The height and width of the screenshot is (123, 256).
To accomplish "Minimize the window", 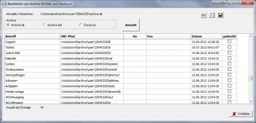I will [x=231, y=3].
